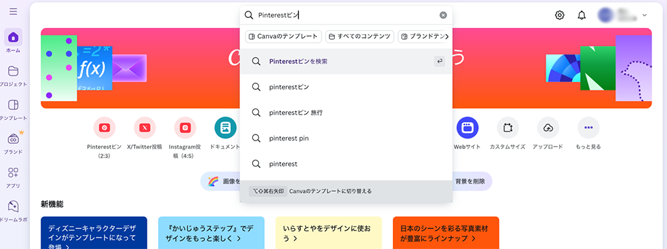The width and height of the screenshot is (667, 249).
Task: Click the rainbow 画像を pill button
Action: pyautogui.click(x=220, y=181)
